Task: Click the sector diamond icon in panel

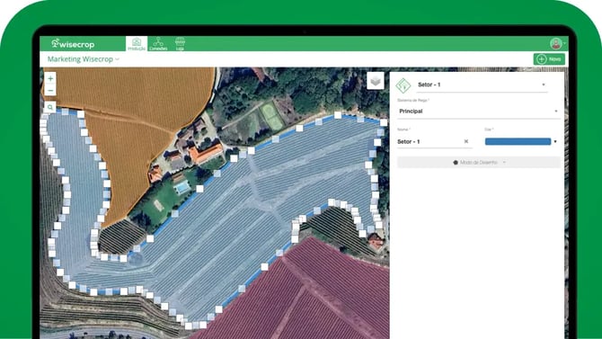Action: (x=403, y=85)
